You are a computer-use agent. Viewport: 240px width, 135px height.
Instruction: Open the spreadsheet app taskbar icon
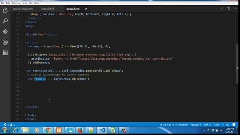click(x=113, y=130)
